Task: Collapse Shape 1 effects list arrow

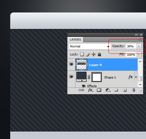Action: [136, 77]
